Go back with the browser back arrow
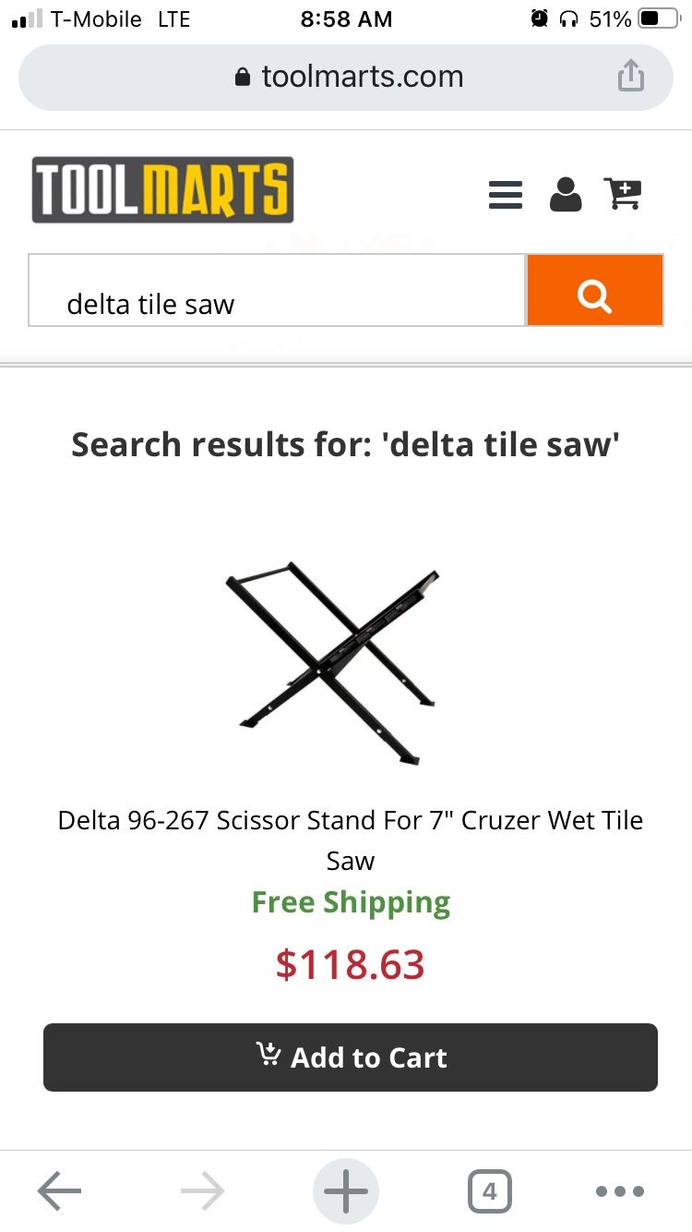Image resolution: width=692 pixels, height=1232 pixels. point(60,1191)
